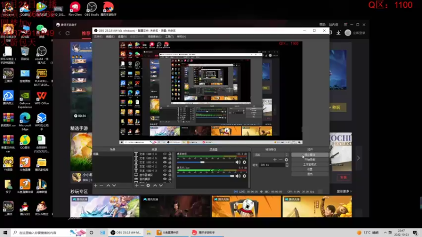Go back in Tencent game assistant window
422x237 pixels.
tap(60, 33)
